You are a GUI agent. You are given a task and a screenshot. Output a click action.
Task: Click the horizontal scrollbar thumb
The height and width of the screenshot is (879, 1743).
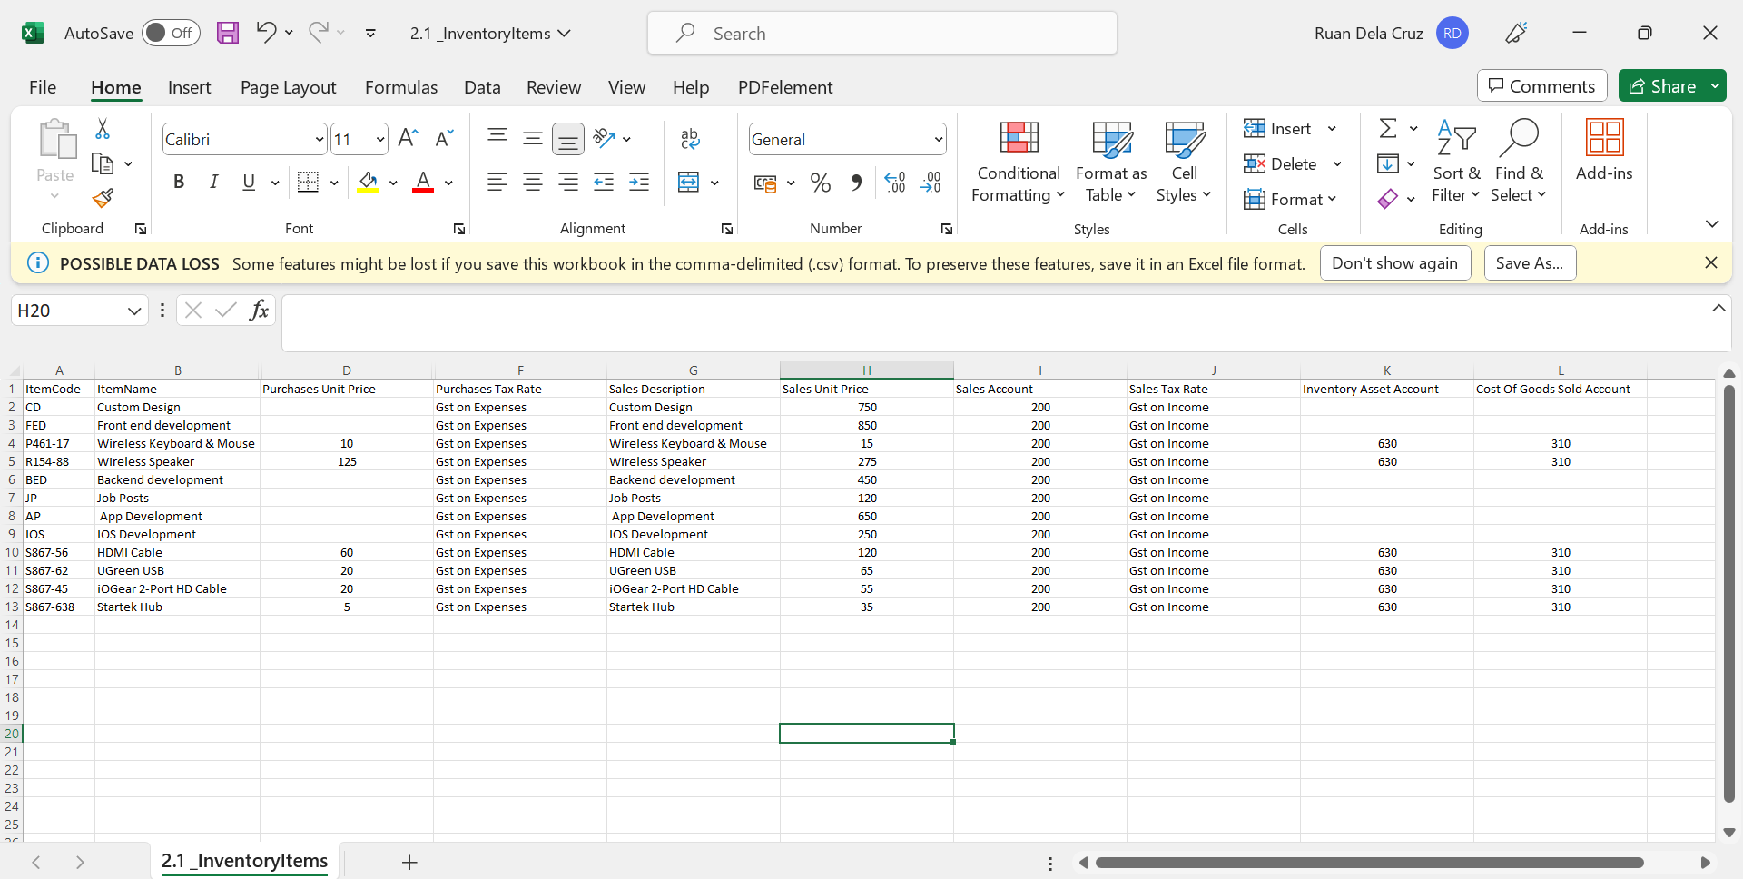click(1369, 863)
